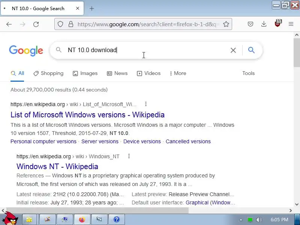Open the monitor taskbar program icon
300x225 pixels.
click(x=64, y=219)
